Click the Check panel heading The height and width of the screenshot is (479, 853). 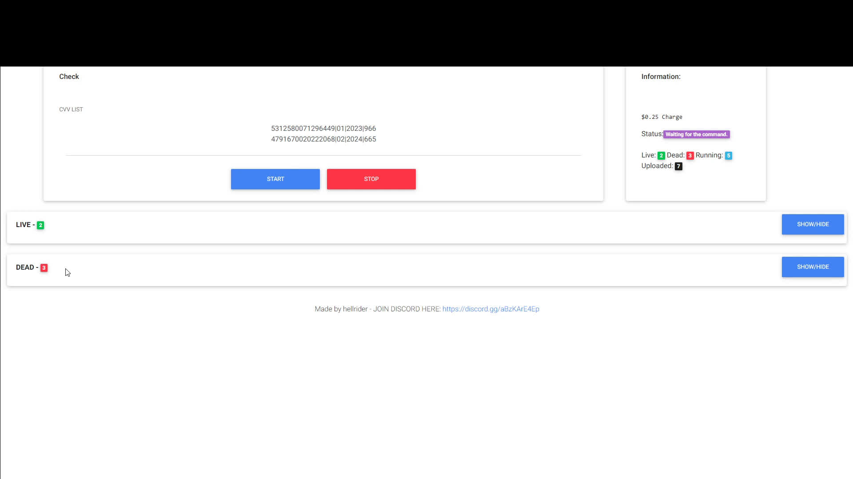(x=69, y=76)
